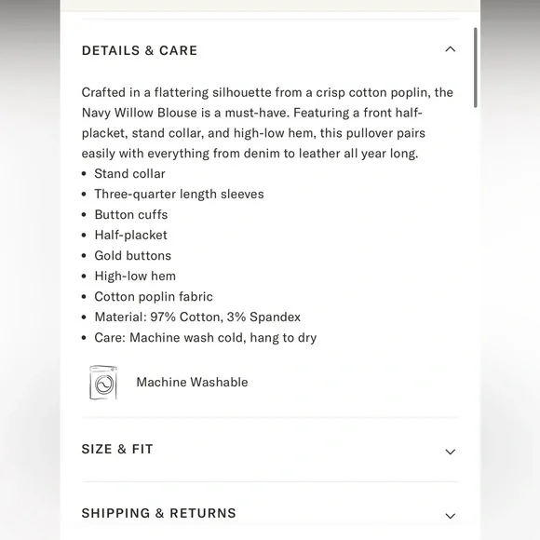Click 'Cotton poplin fabric' list item

(154, 296)
